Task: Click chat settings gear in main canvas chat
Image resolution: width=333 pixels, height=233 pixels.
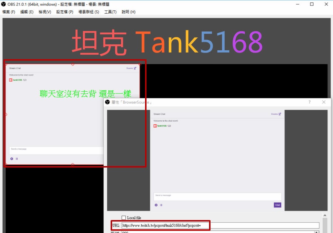Action: [x=12, y=159]
